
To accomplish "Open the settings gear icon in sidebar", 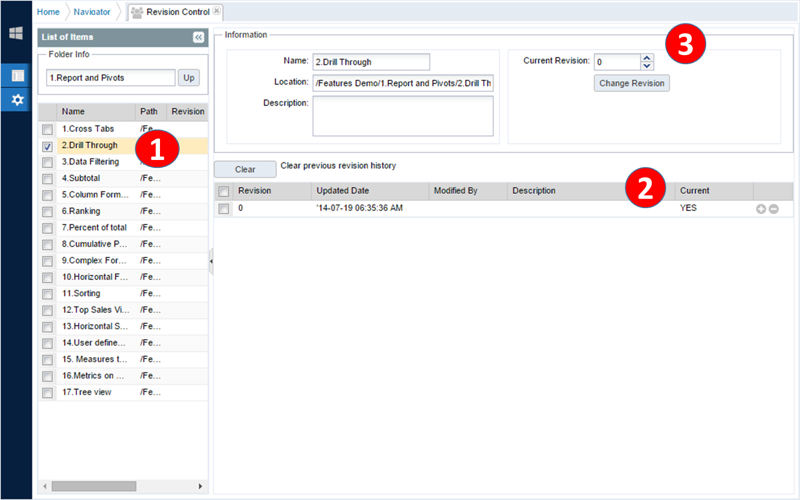I will point(18,100).
